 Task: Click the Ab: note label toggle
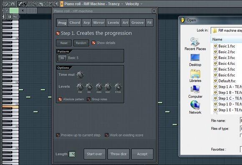point(15,17)
